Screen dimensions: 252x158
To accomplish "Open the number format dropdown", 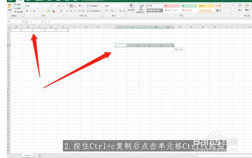I will point(125,6).
